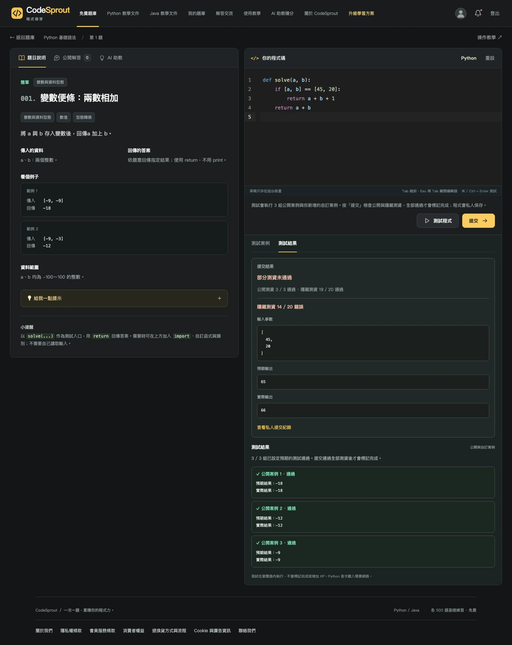This screenshot has width=512, height=645.
Task: Click inside code editor line 5
Action: (380, 117)
